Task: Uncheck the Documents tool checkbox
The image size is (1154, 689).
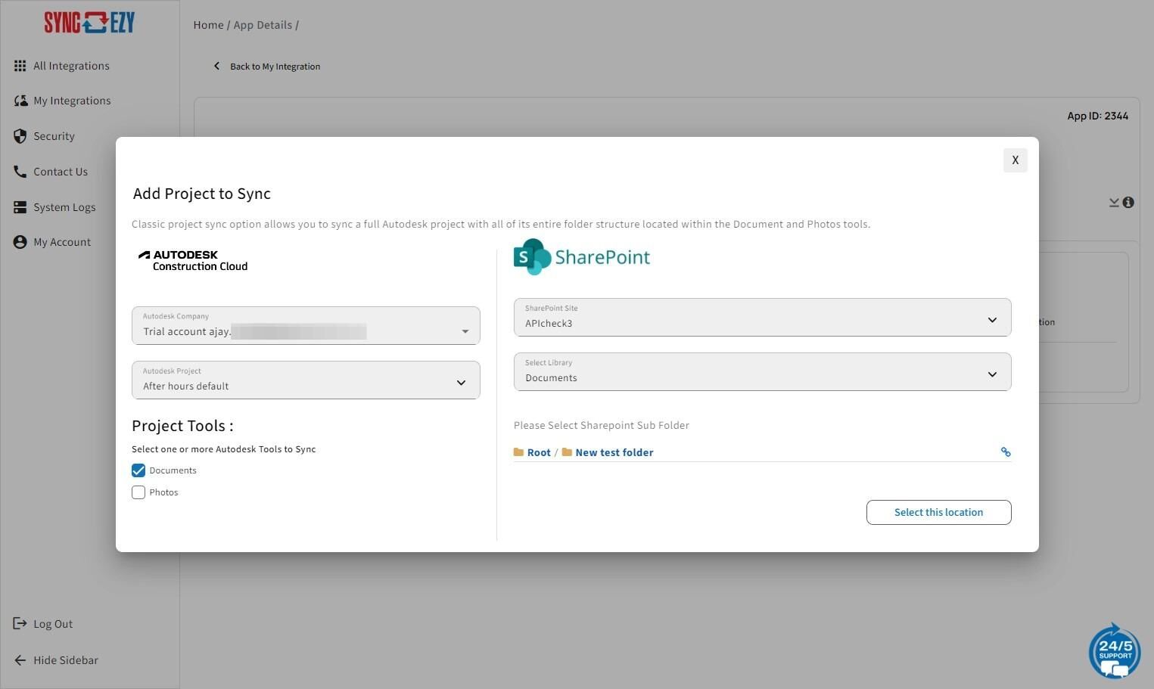Action: tap(138, 470)
